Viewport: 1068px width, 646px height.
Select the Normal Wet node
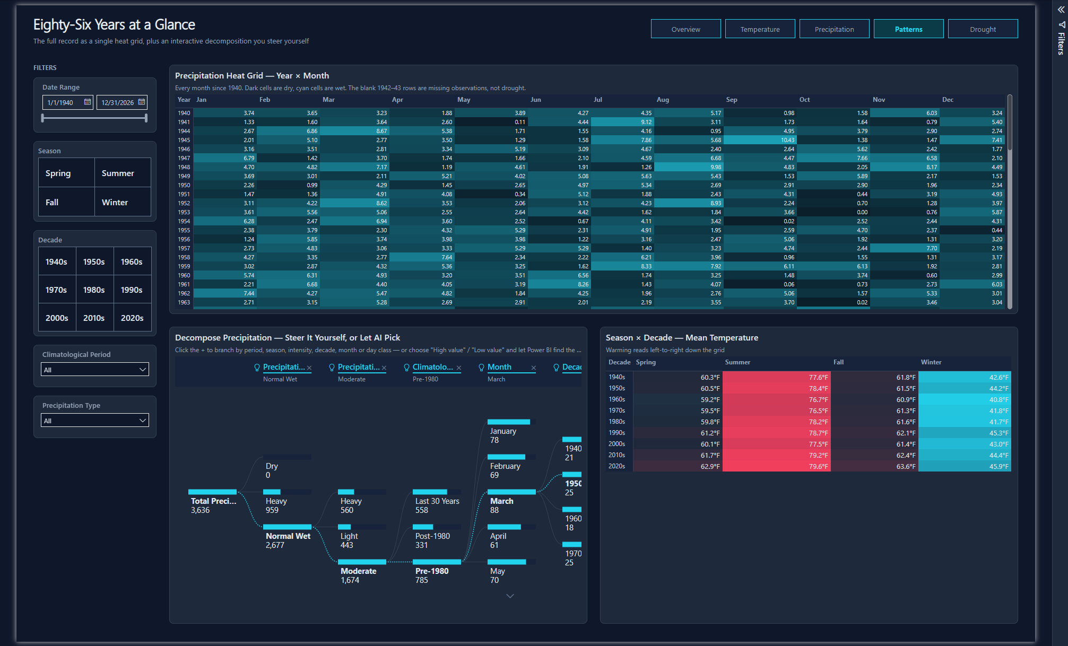coord(287,537)
